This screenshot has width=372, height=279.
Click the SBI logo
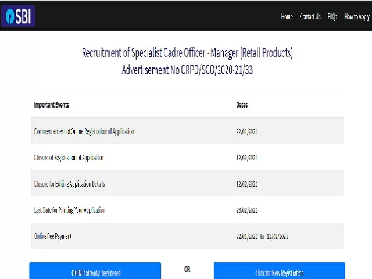18,16
